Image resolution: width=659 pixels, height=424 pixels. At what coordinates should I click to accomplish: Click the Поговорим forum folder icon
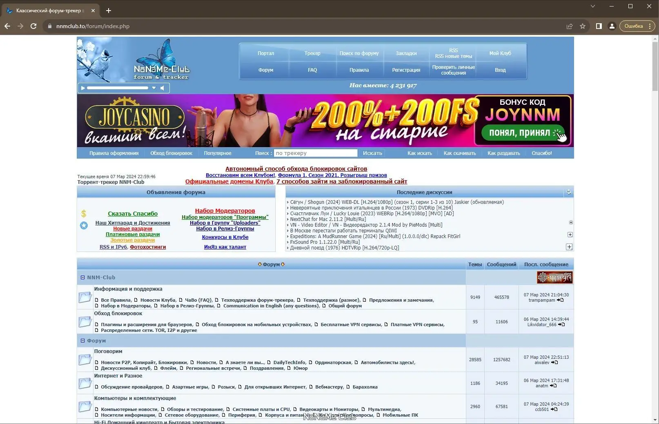click(85, 359)
